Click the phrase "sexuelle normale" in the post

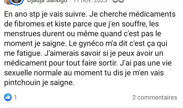(x=33, y=73)
